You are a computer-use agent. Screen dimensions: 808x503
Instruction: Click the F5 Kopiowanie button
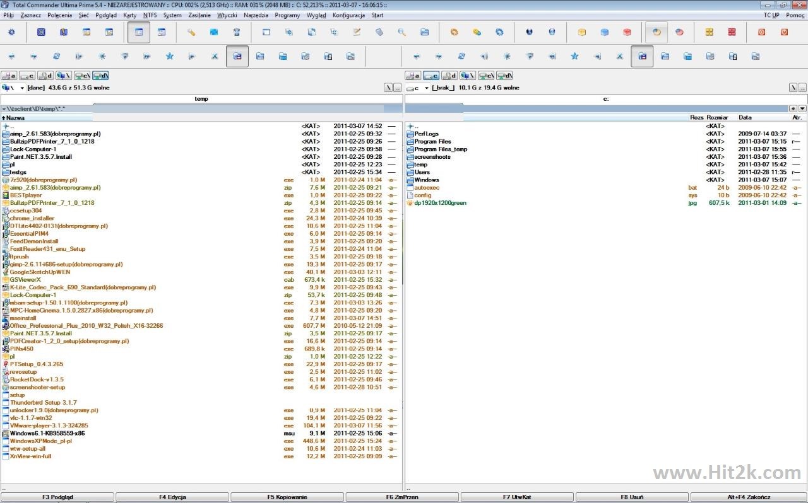287,497
